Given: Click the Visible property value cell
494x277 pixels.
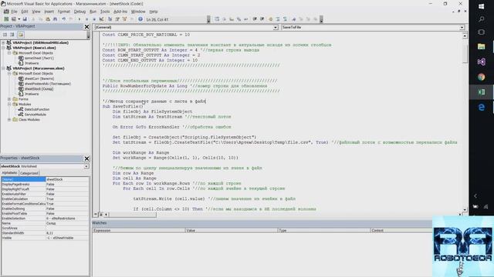Looking at the screenshot, I should pos(67,238).
